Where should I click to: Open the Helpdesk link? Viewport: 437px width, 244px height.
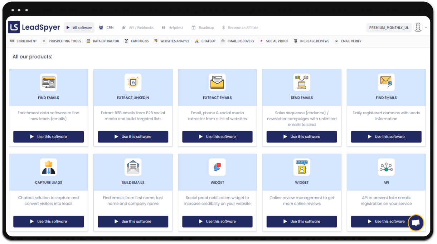coord(173,28)
